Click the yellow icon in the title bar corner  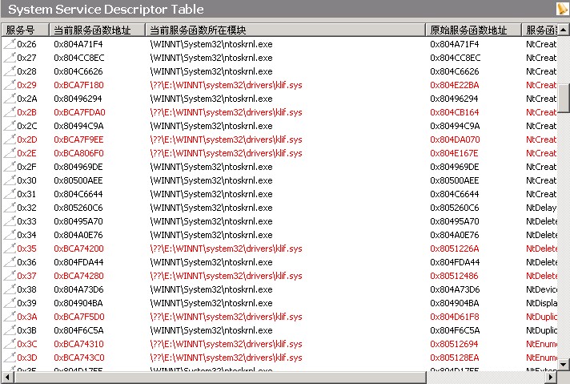[563, 8]
